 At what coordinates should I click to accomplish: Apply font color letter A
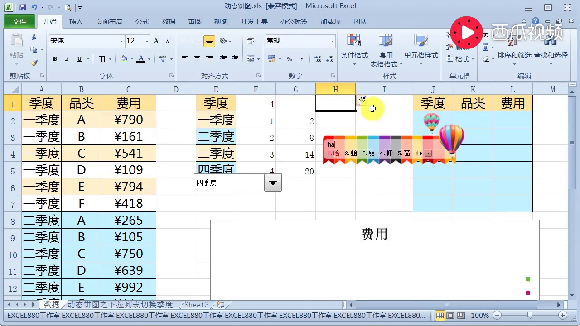point(141,59)
